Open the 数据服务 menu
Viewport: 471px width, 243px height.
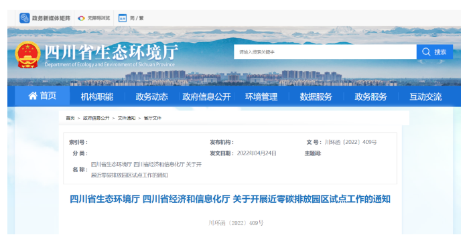coord(316,96)
